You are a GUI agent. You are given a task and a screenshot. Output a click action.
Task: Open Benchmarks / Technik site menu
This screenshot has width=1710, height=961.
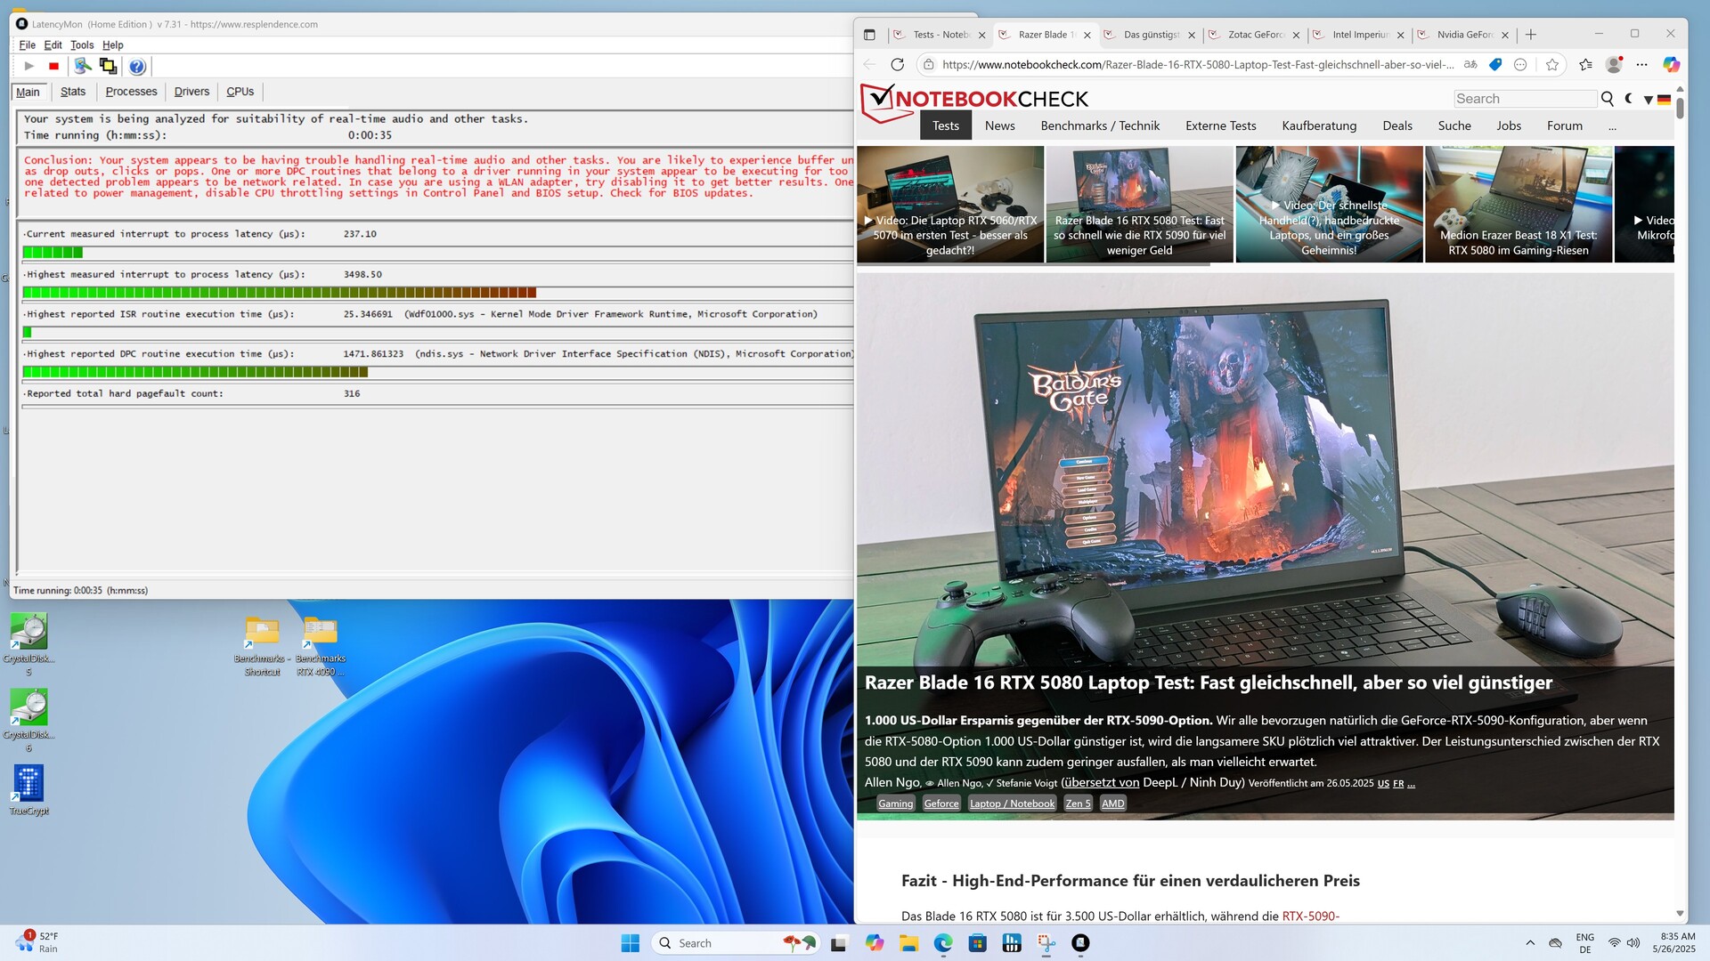click(x=1100, y=126)
